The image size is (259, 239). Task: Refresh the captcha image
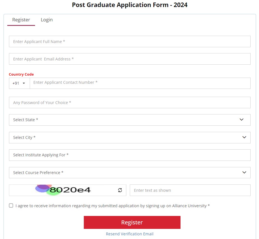click(x=120, y=190)
